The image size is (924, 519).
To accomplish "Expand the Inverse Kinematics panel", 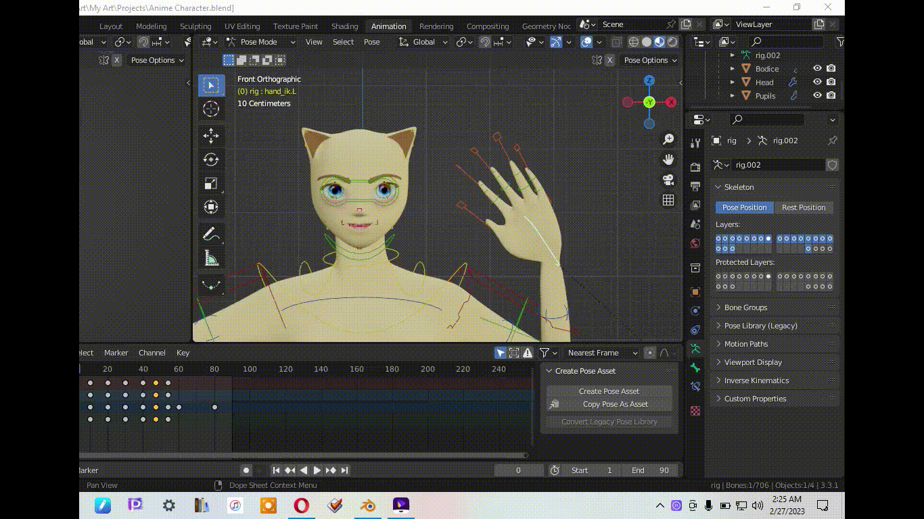I will click(x=756, y=380).
